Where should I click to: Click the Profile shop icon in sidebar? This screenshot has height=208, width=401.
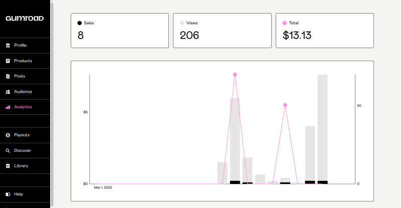tap(8, 46)
